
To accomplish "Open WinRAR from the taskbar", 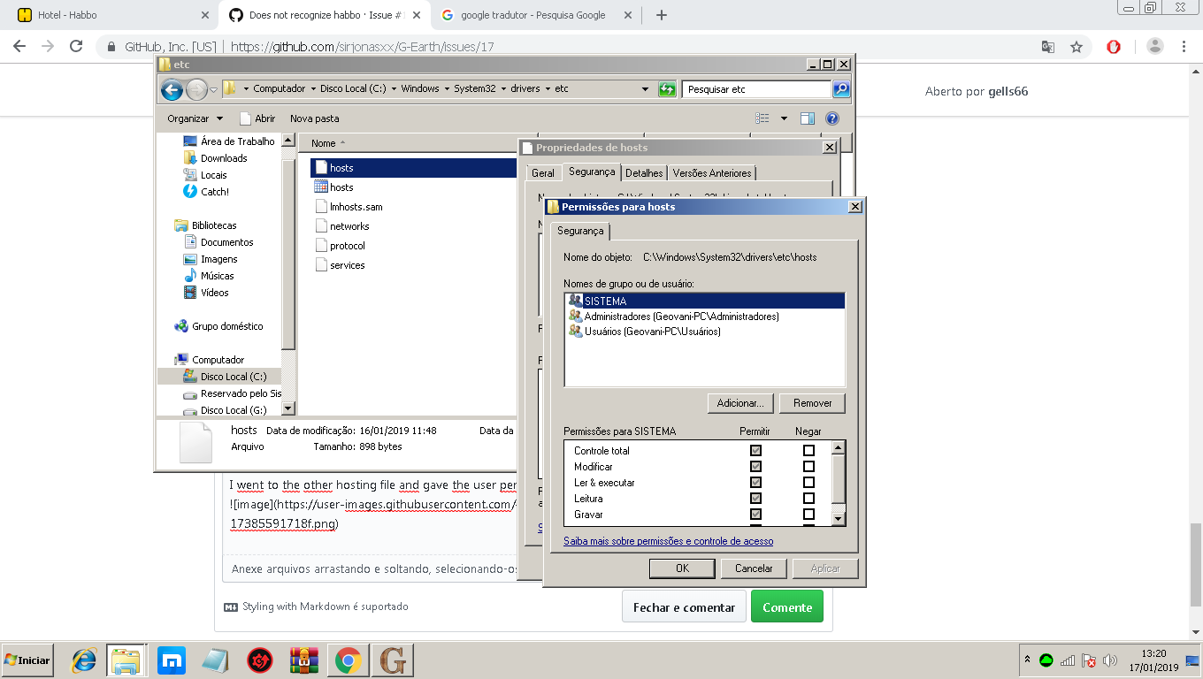I will pyautogui.click(x=303, y=659).
